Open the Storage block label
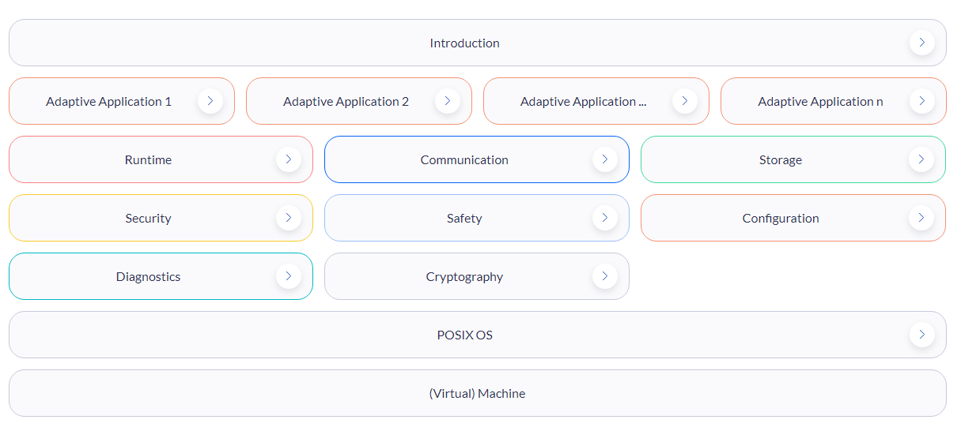The width and height of the screenshot is (961, 442). 780,160
